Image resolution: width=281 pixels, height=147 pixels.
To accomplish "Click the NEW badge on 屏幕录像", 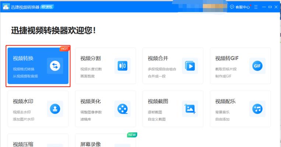I will (x=132, y=135).
